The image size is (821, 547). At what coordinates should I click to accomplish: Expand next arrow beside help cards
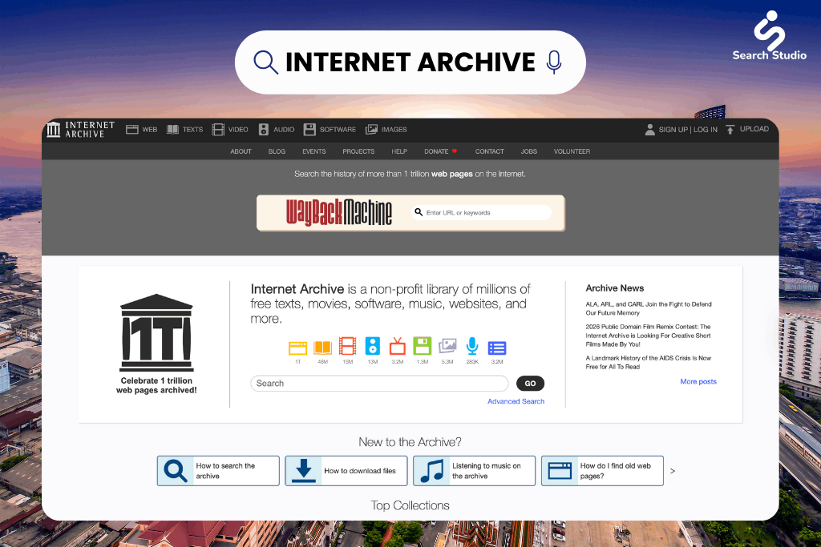(672, 471)
